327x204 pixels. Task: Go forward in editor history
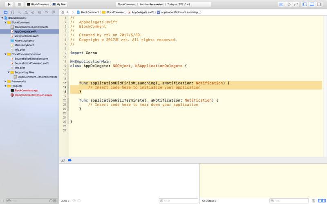73,12
